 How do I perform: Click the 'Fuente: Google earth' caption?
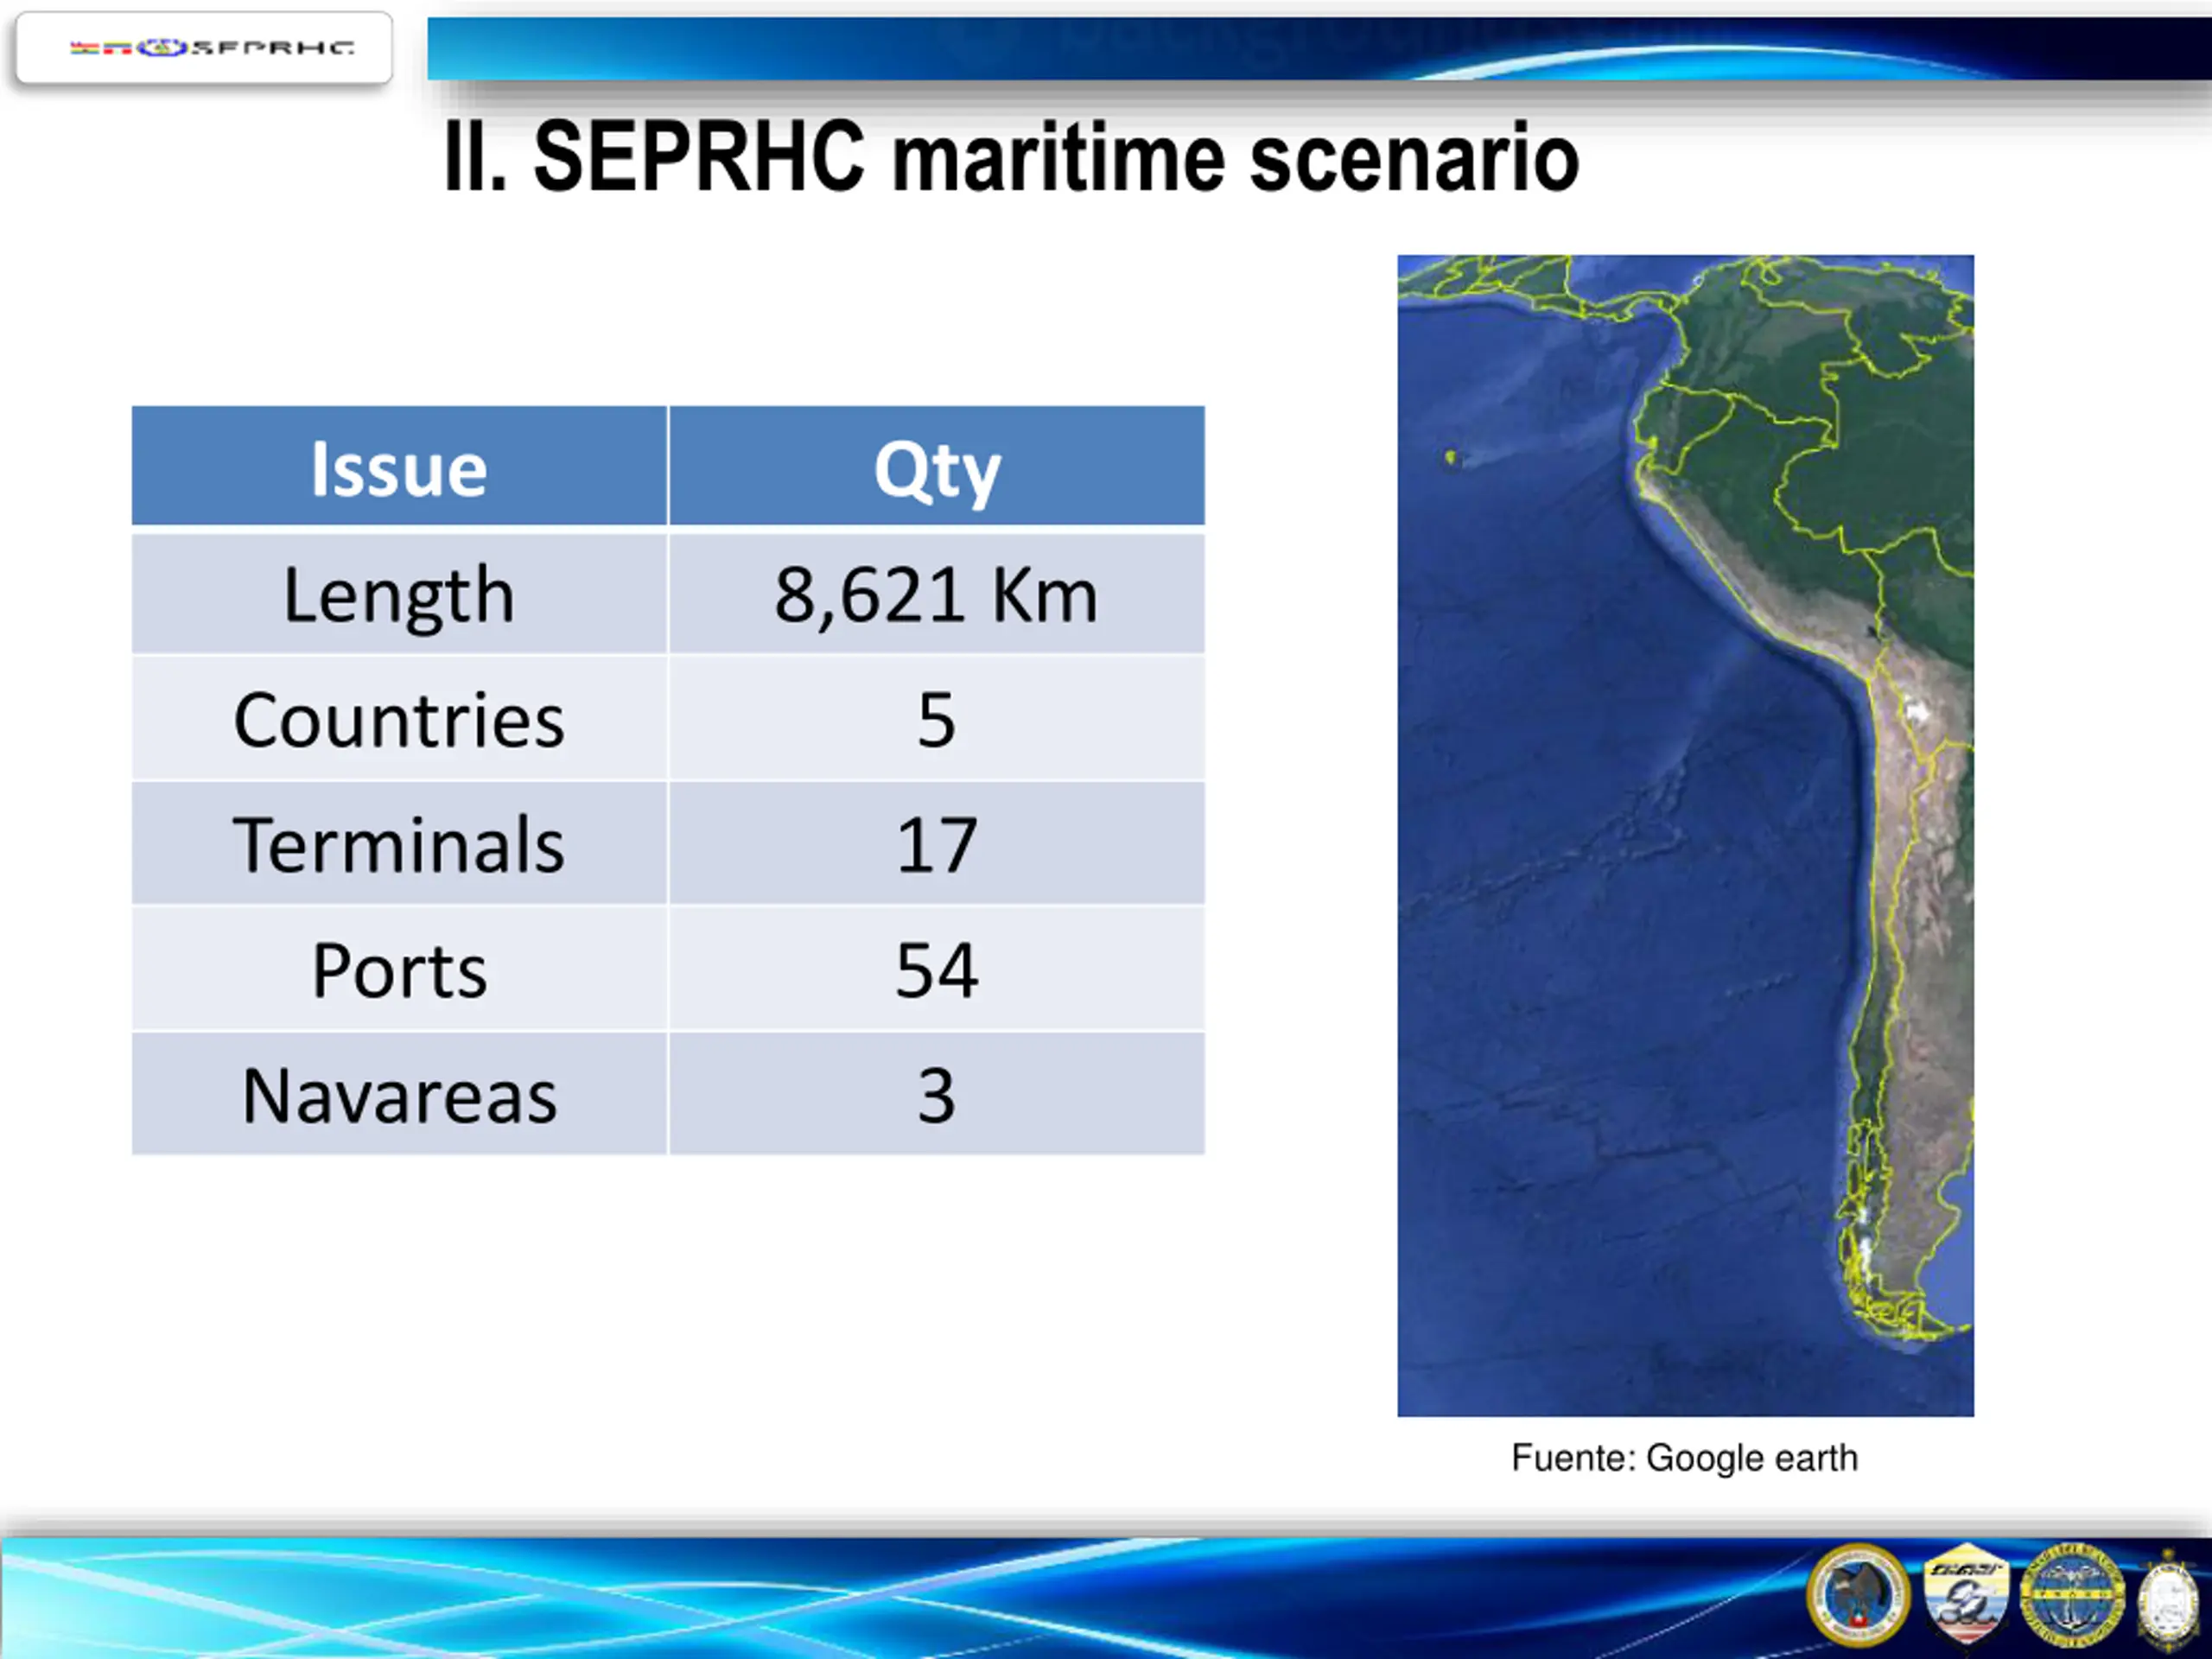(1684, 1457)
